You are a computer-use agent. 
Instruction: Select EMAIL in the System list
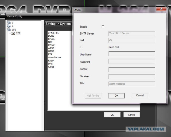tap(52, 39)
